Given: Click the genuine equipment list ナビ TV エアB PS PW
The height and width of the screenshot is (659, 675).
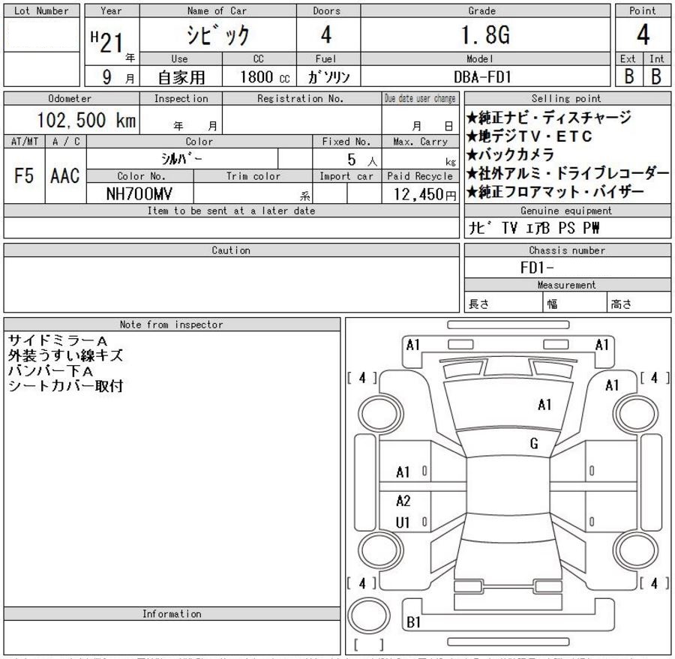Looking at the screenshot, I should (534, 228).
